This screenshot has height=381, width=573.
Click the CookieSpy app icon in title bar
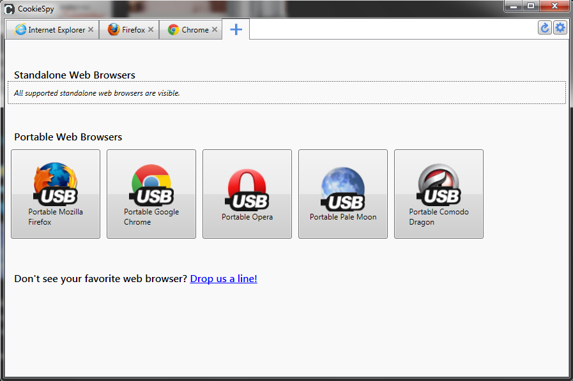[10, 9]
